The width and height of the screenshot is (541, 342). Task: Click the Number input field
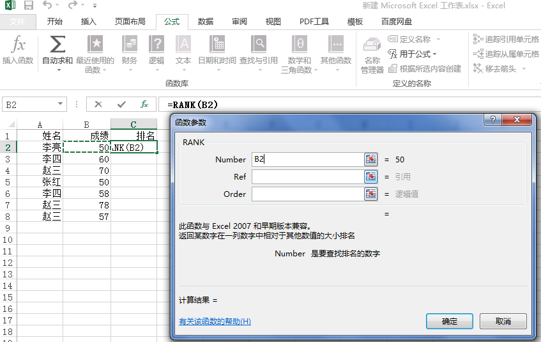click(308, 159)
